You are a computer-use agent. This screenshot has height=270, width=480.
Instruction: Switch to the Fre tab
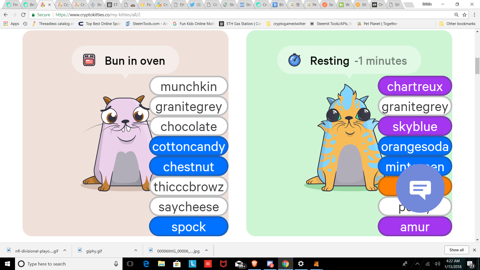pyautogui.click(x=12, y=4)
